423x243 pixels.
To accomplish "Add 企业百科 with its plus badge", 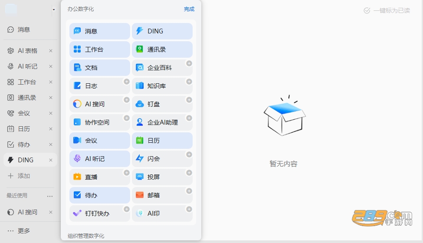I will pyautogui.click(x=189, y=63).
